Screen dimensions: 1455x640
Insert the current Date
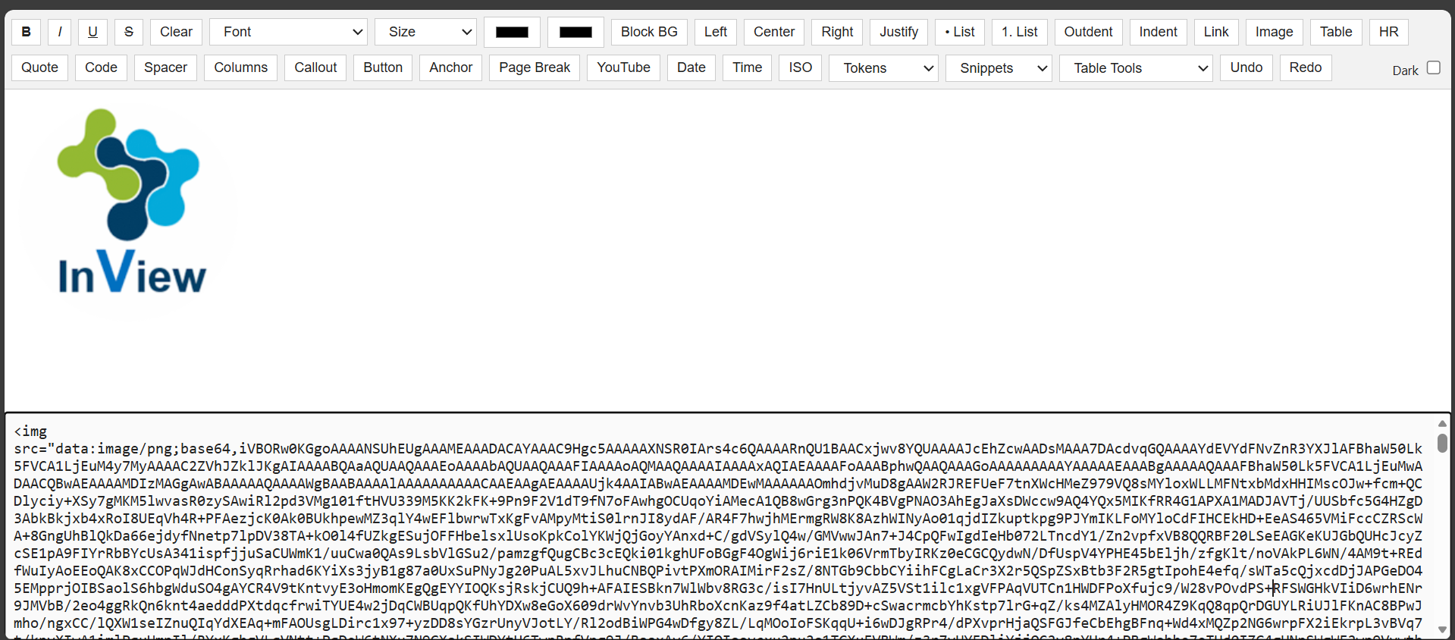(x=691, y=67)
